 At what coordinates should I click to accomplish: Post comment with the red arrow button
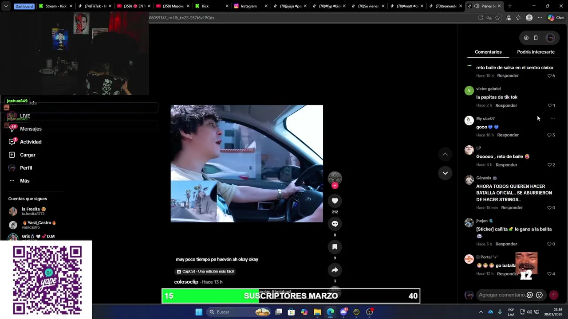(554, 295)
